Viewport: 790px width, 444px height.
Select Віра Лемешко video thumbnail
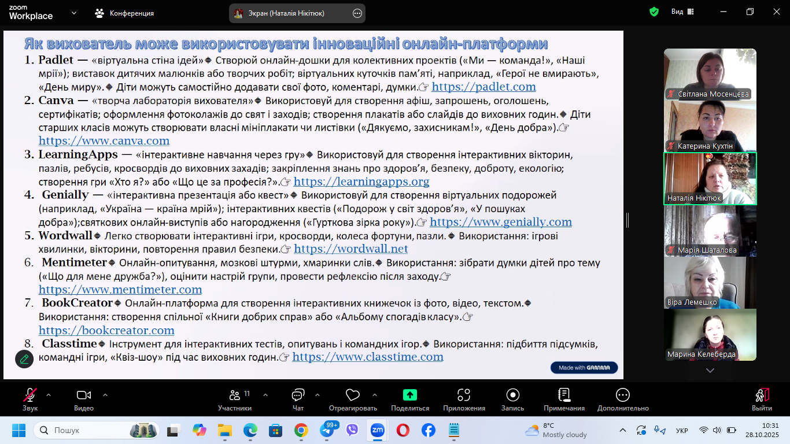point(710,283)
